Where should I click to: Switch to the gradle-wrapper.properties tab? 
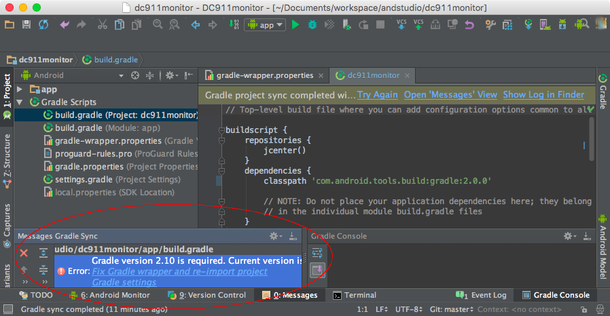click(x=264, y=75)
